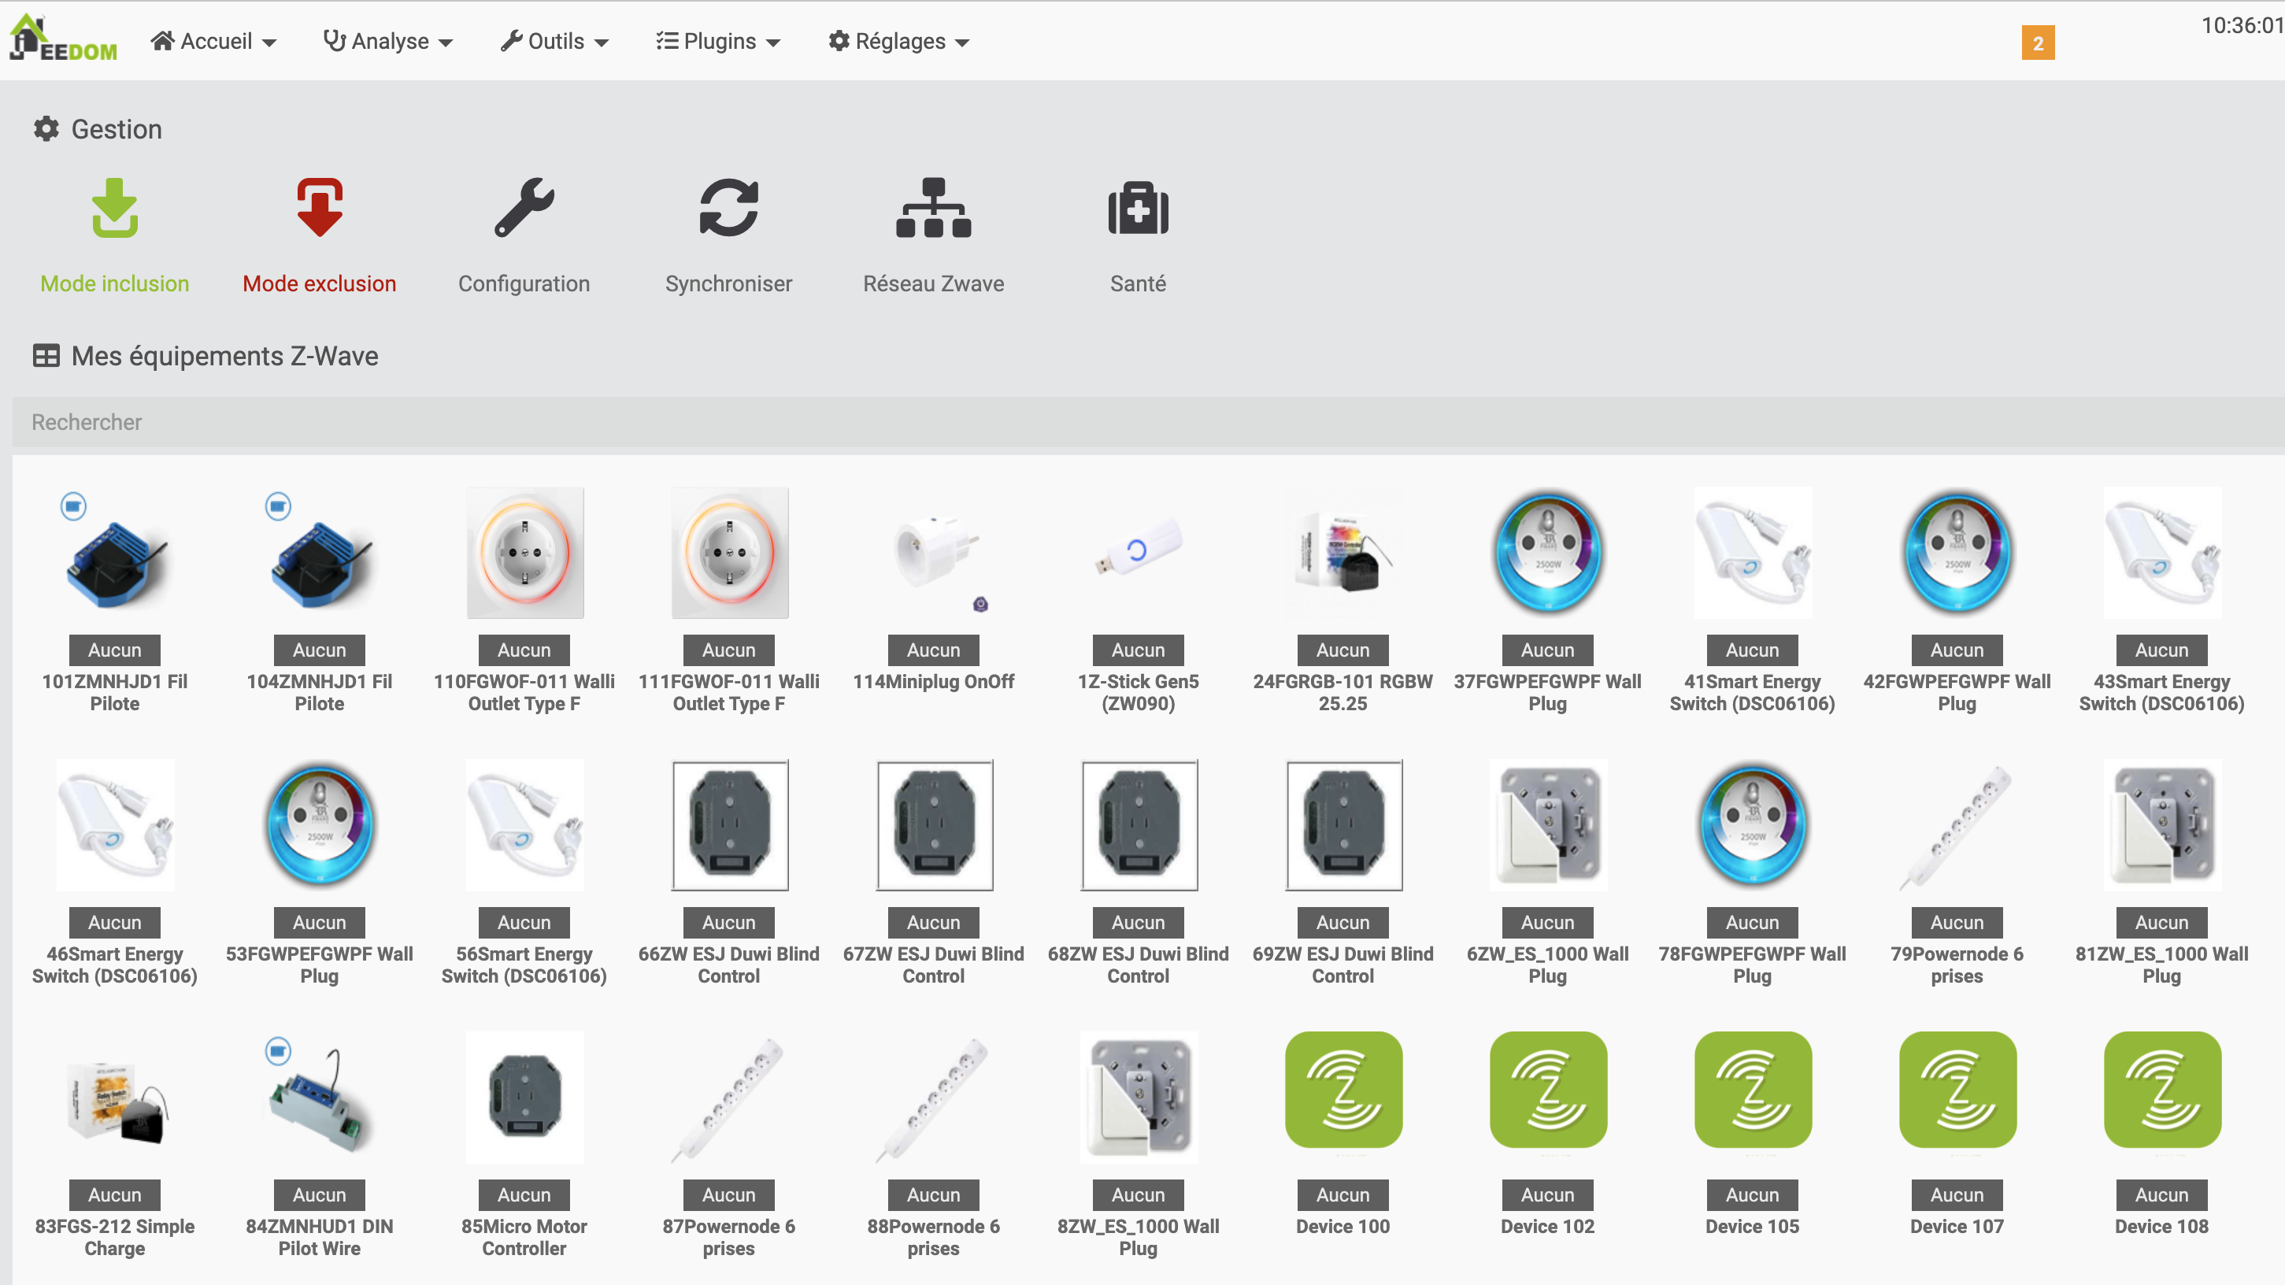Click the '24FGRGB-101 RGBW 25.25' name
The width and height of the screenshot is (2285, 1285).
tap(1343, 693)
